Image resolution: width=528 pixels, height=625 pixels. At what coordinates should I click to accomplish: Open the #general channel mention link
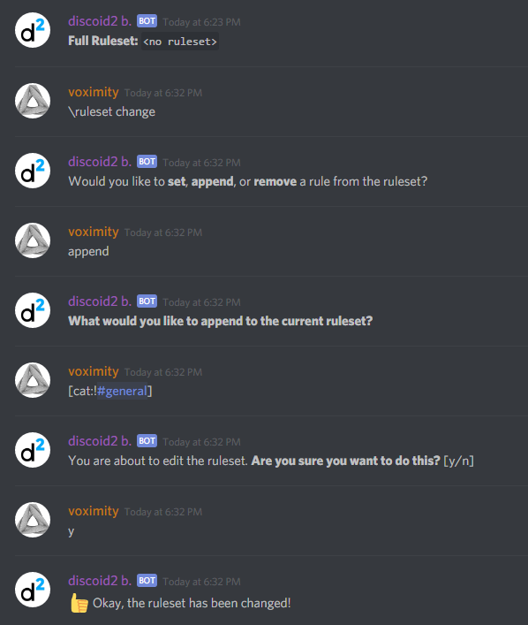(122, 391)
